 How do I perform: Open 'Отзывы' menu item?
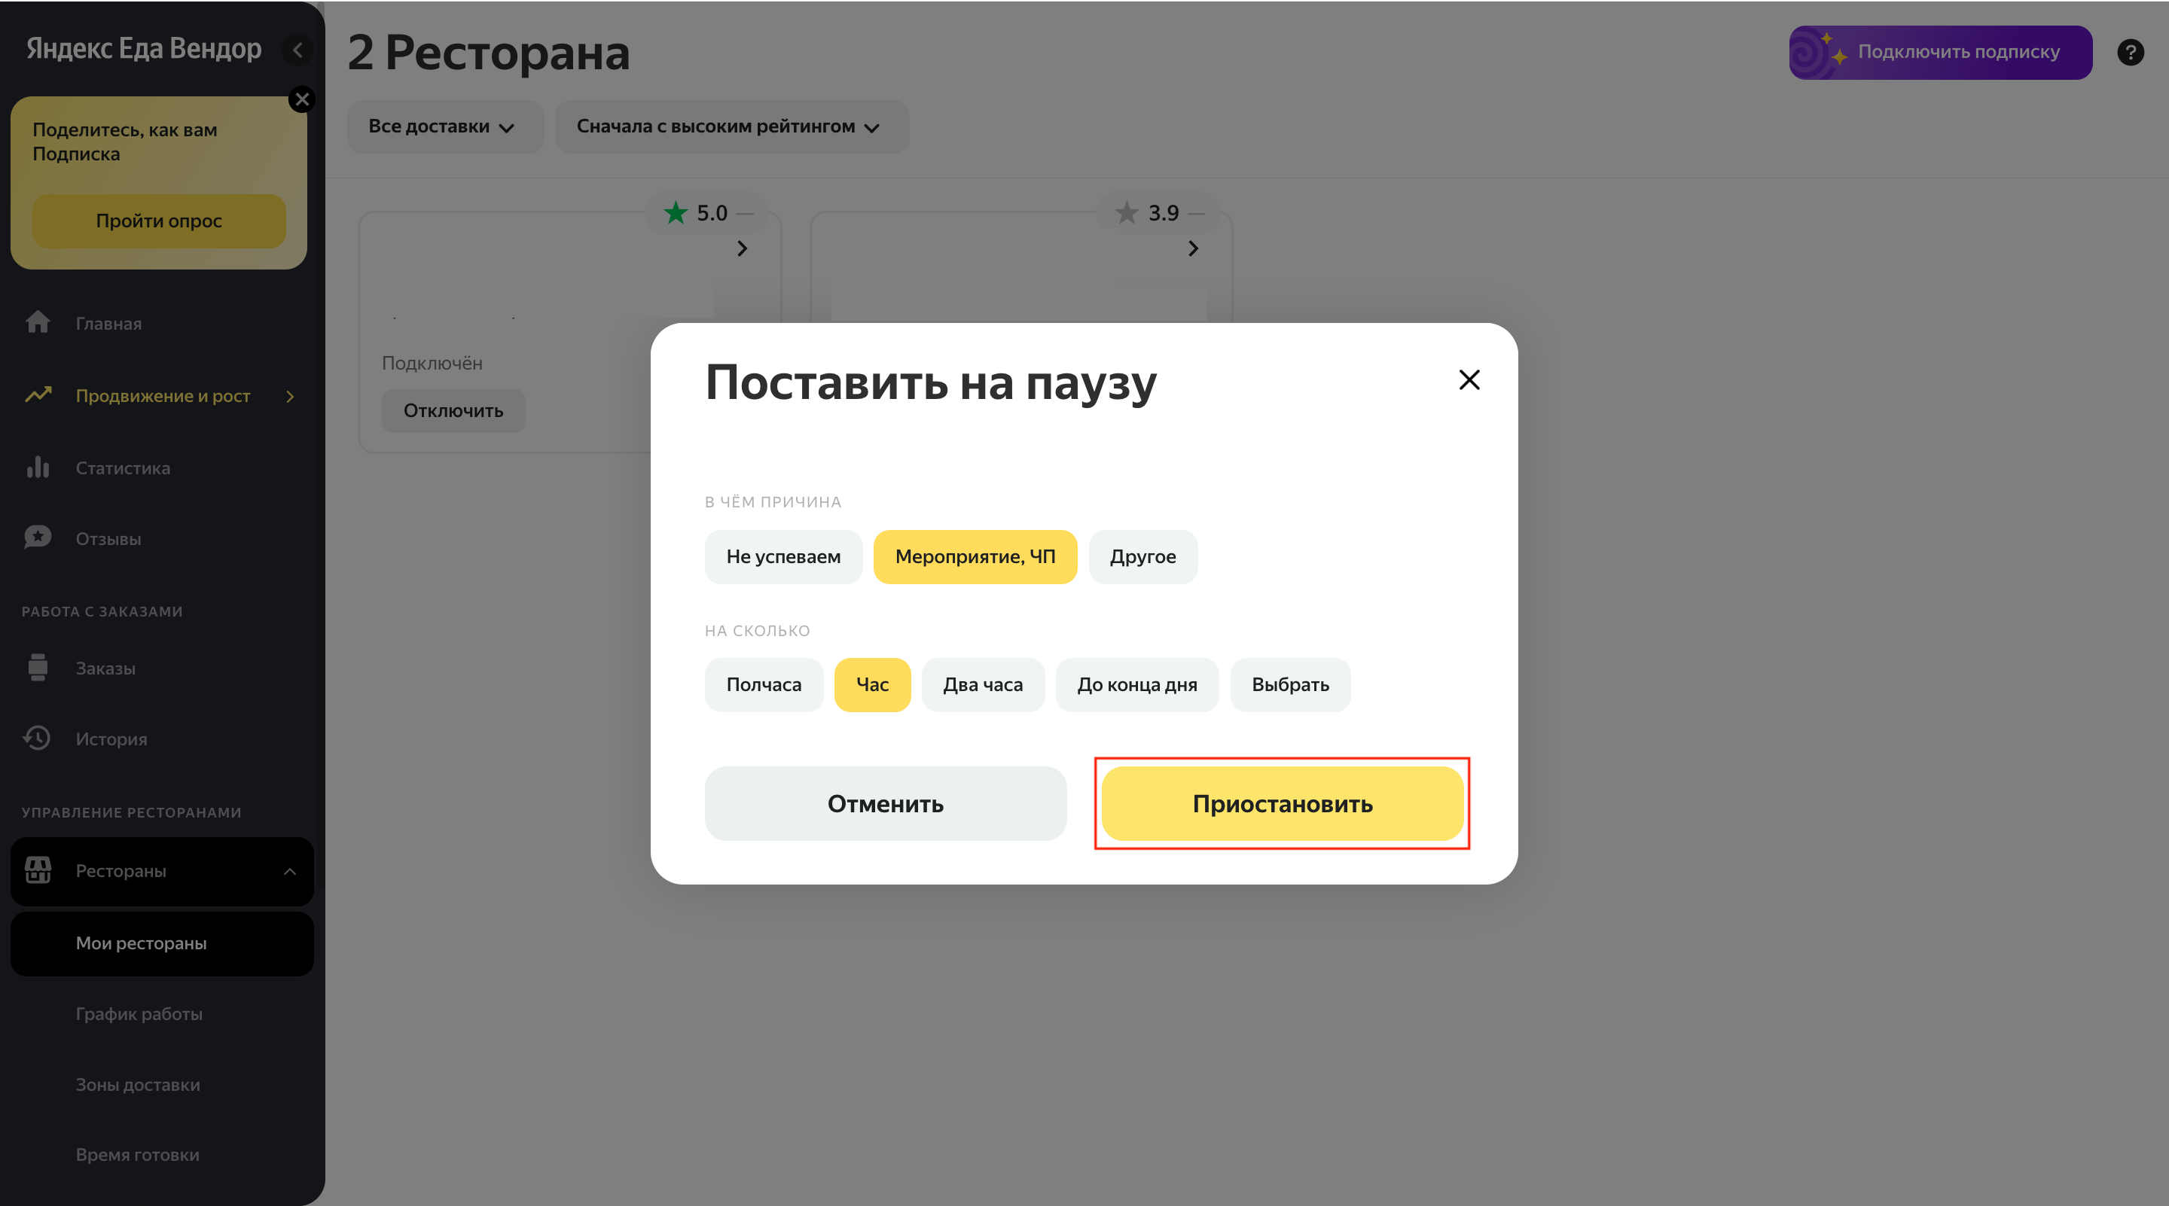pyautogui.click(x=108, y=538)
